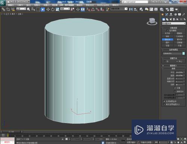Open the standard primitives category dropdown
Image resolution: width=187 pixels, height=144 pixels.
tap(174, 23)
